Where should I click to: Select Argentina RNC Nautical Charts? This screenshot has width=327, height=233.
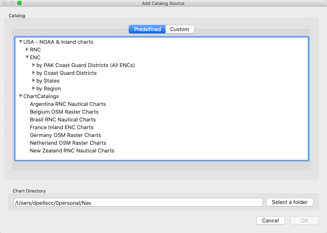[x=68, y=104]
